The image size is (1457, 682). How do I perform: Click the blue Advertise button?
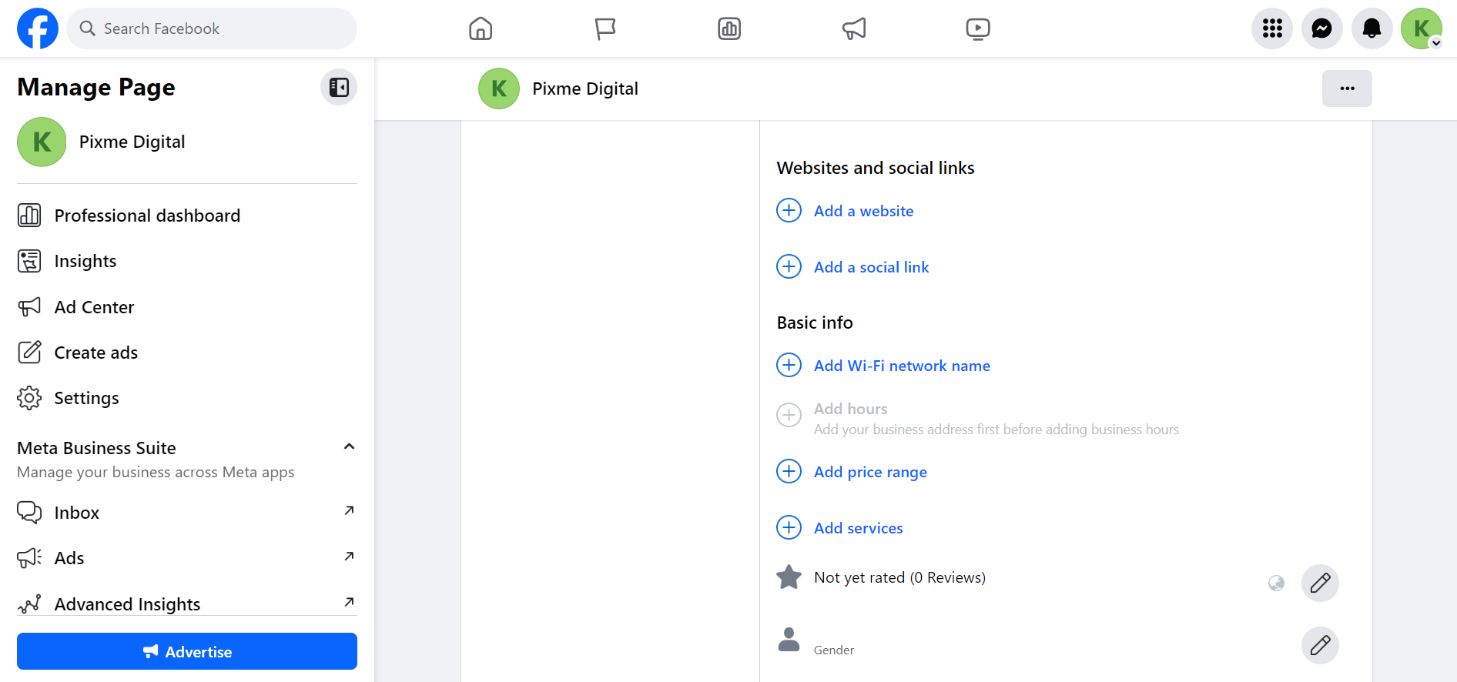click(187, 651)
